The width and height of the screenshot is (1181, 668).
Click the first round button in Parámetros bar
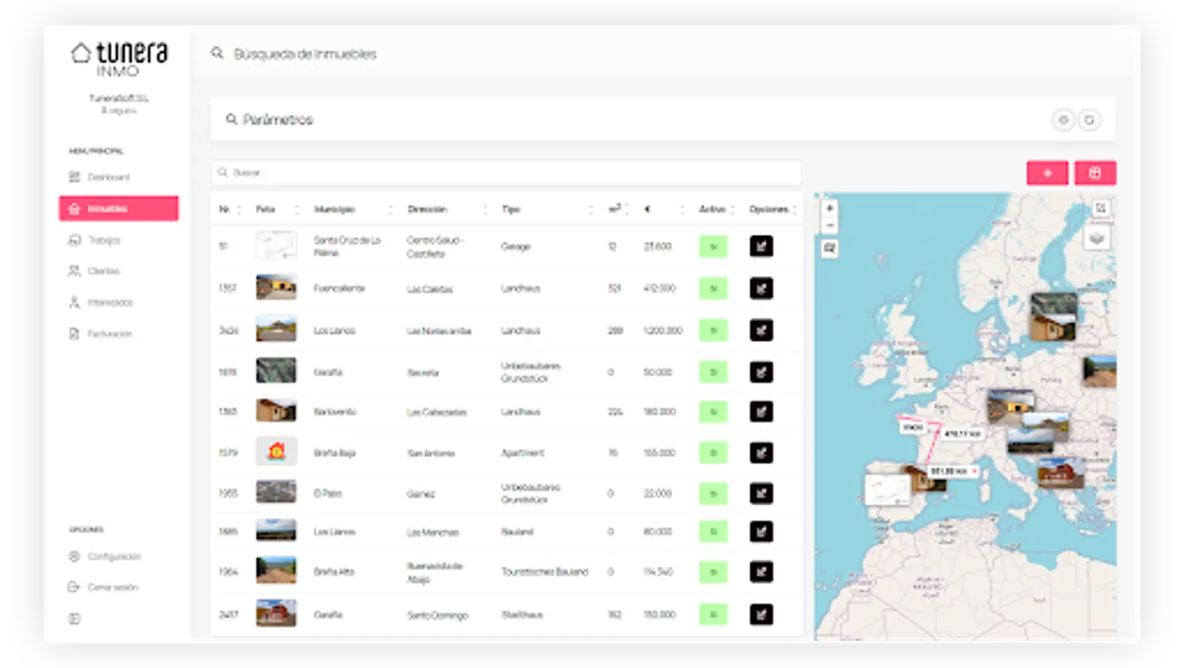click(x=1064, y=119)
